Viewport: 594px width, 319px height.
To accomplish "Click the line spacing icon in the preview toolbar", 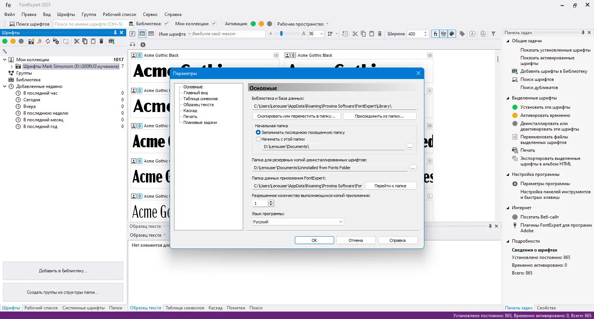I will tap(330, 34).
